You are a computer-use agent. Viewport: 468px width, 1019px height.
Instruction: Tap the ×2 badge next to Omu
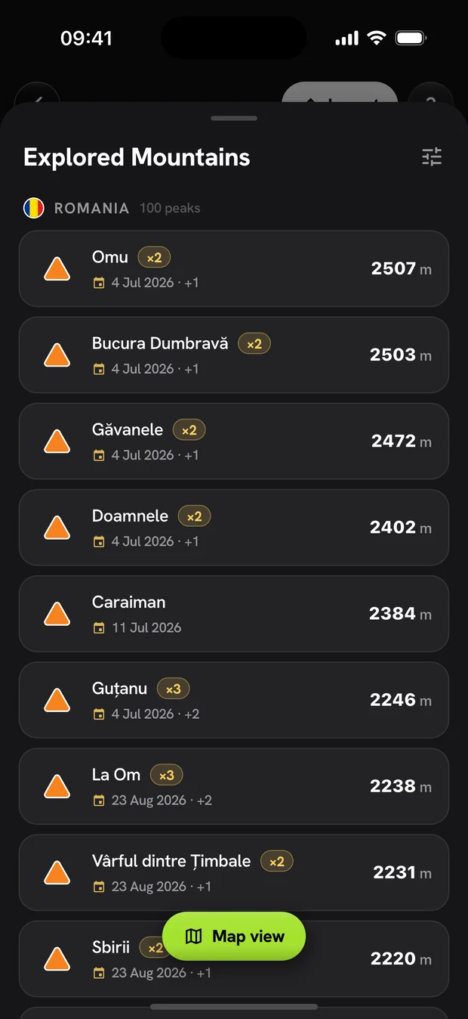[154, 258]
